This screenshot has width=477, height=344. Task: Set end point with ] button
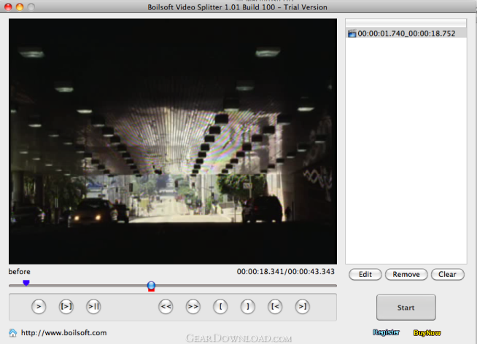tap(248, 306)
